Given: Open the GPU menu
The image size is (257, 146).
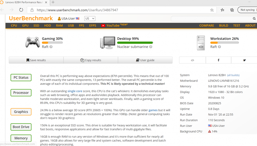Looking at the screenshot, I should click(25, 25).
